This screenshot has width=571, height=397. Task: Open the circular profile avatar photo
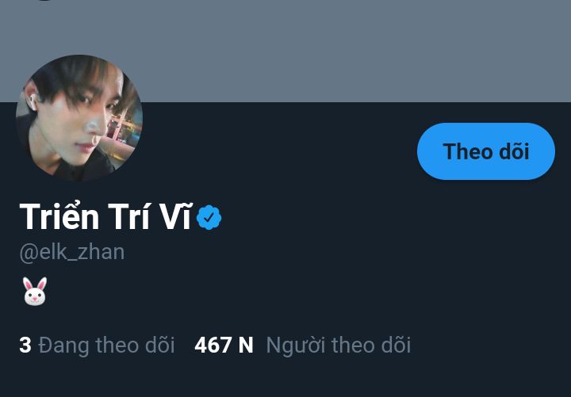(79, 118)
